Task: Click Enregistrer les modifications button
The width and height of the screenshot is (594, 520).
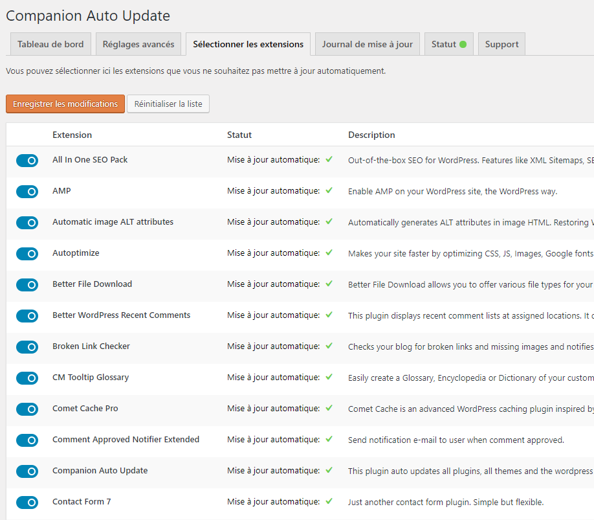Action: 65,104
